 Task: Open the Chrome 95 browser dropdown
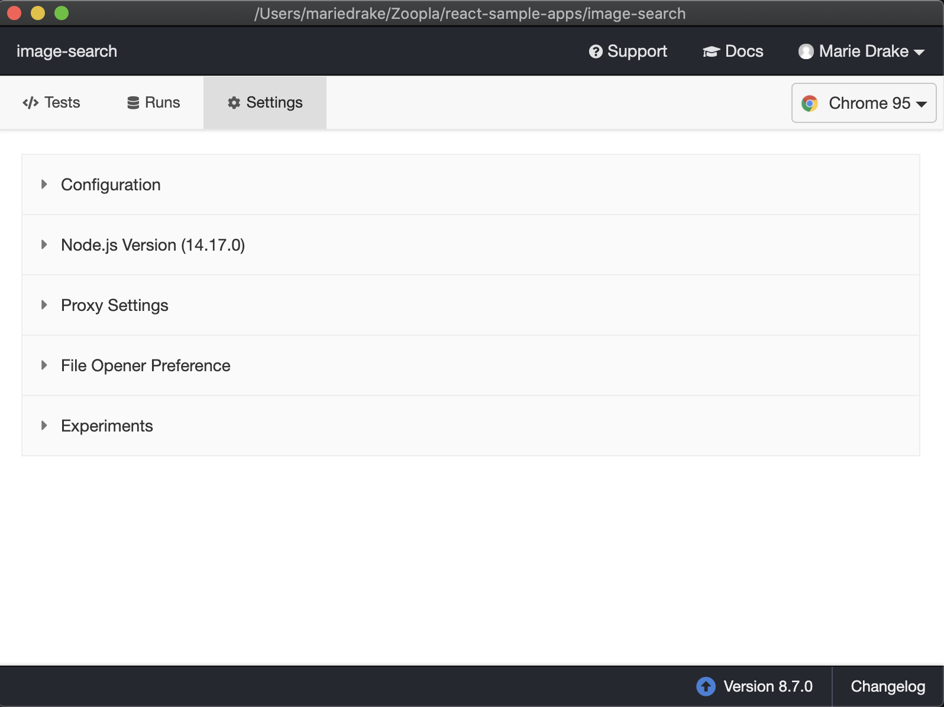click(x=864, y=103)
